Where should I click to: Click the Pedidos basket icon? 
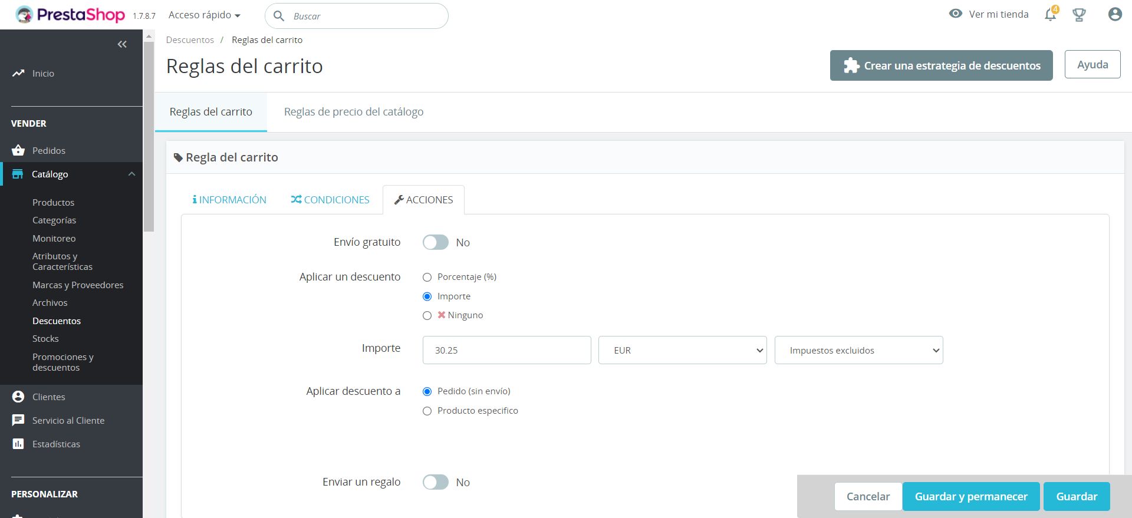tap(18, 150)
